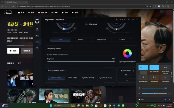Switch to Quiet thermal mode
This screenshot has width=174, height=108.
[x=60, y=40]
